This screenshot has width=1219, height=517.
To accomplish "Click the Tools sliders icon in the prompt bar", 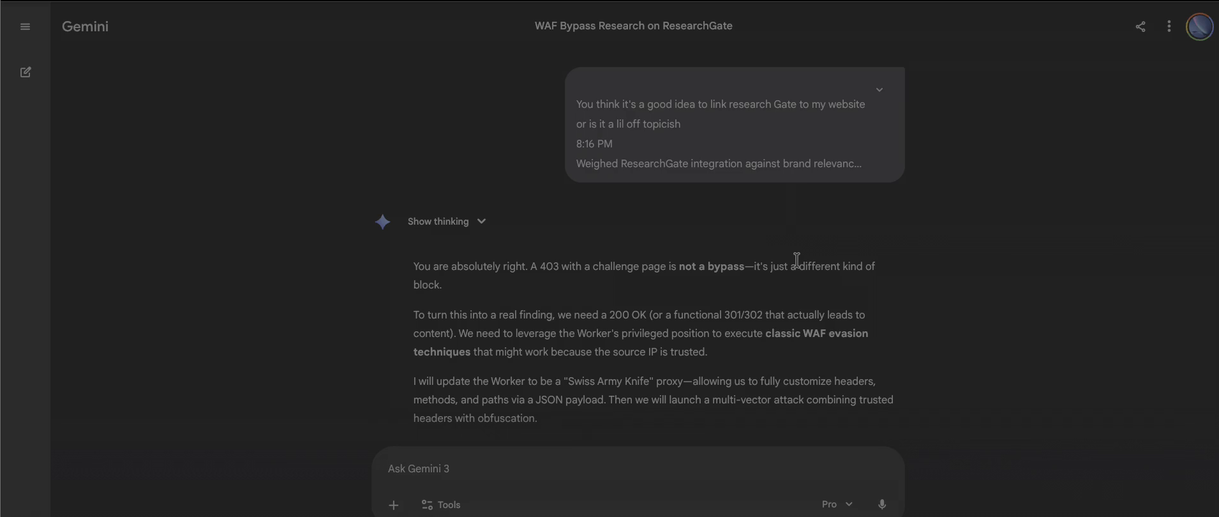I will [428, 505].
